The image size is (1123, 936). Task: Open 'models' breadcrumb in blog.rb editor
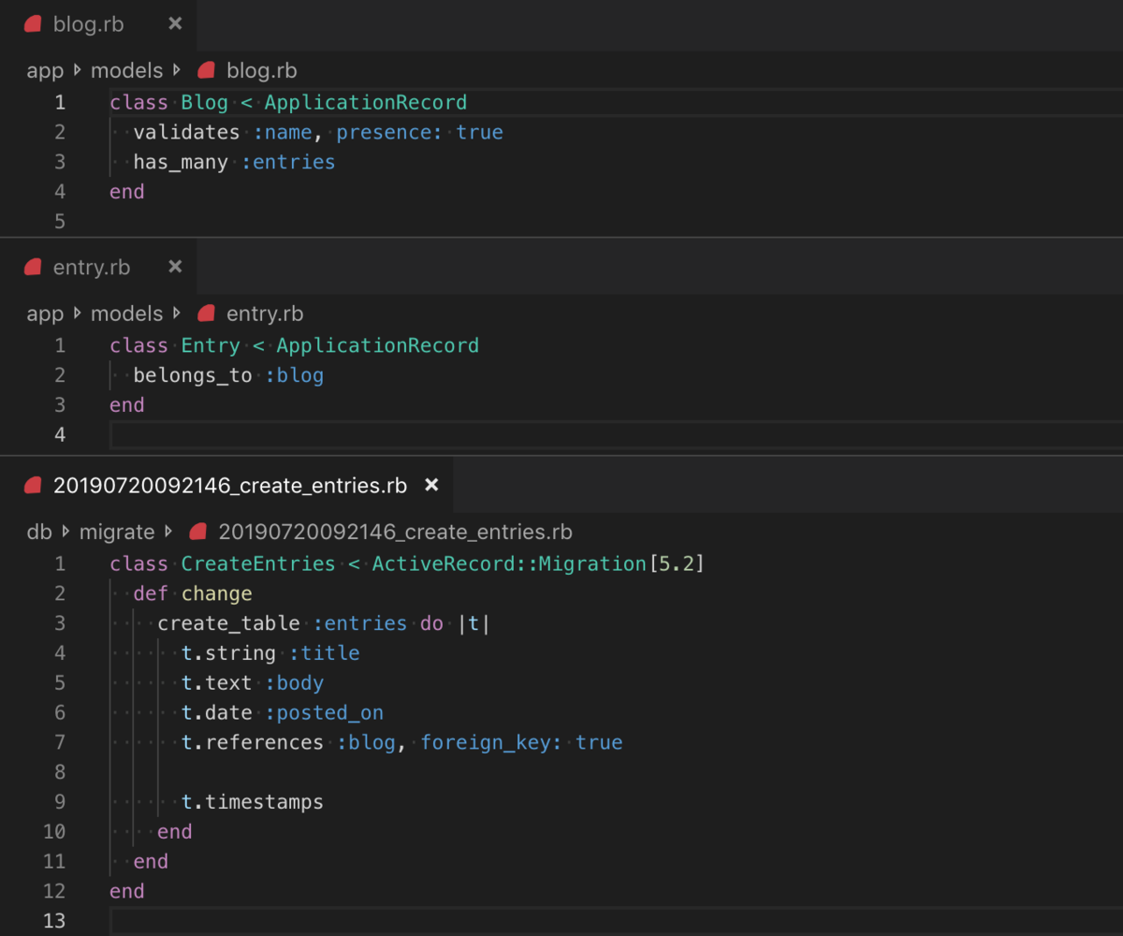(126, 70)
